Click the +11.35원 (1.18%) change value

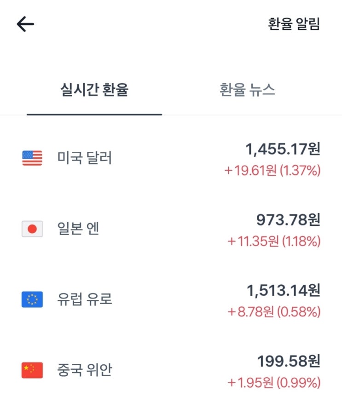point(273,241)
